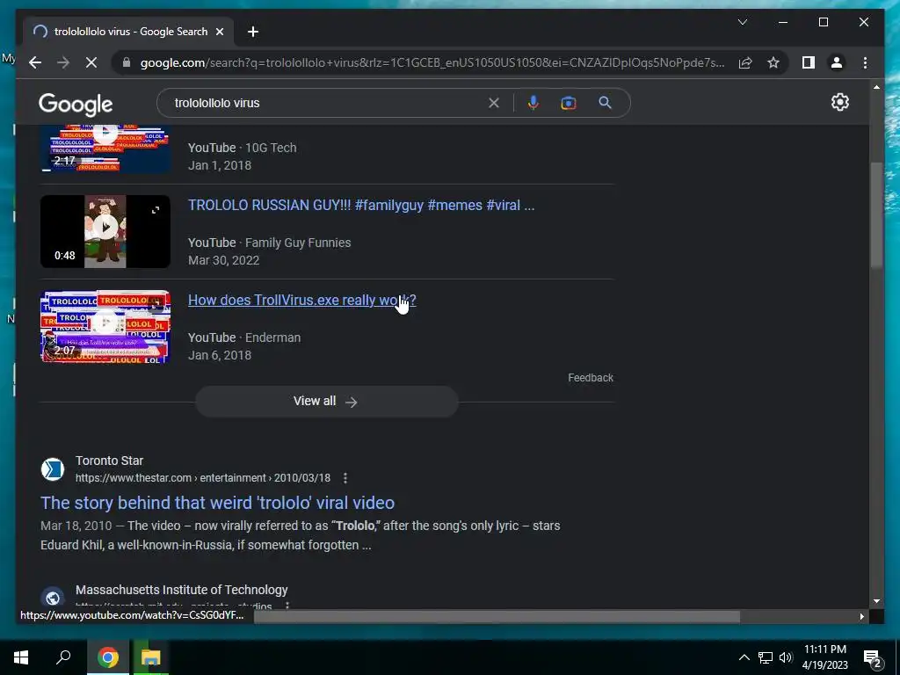Open notification center with 2 notifications
This screenshot has width=900, height=675.
pos(873,658)
